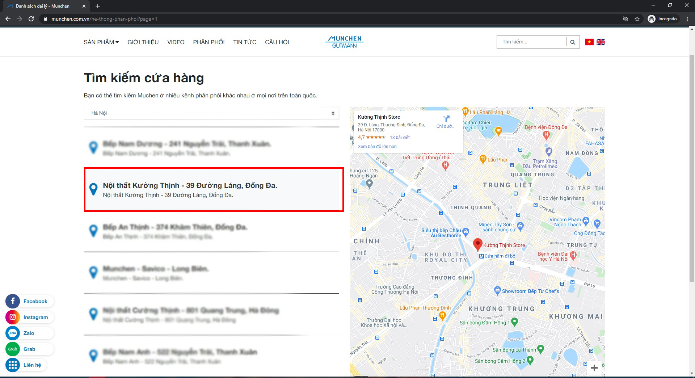The width and height of the screenshot is (695, 378).
Task: Click Sân Bóng La Thành map marker
Action: pyautogui.click(x=540, y=349)
